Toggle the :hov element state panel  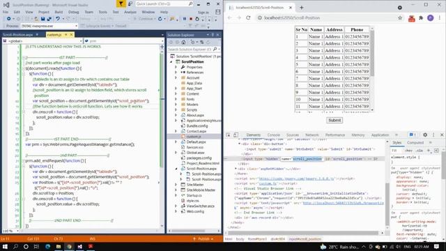coord(409,151)
